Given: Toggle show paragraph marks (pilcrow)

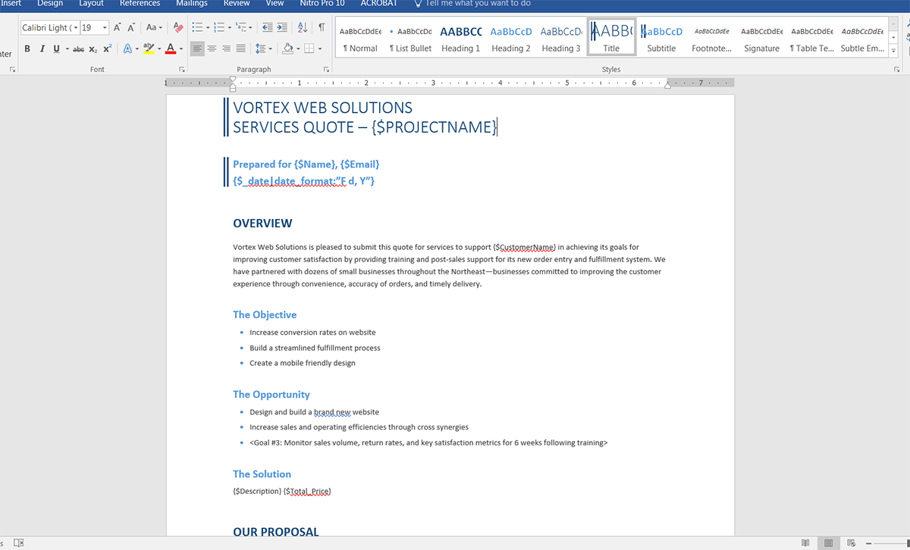Looking at the screenshot, I should [322, 28].
